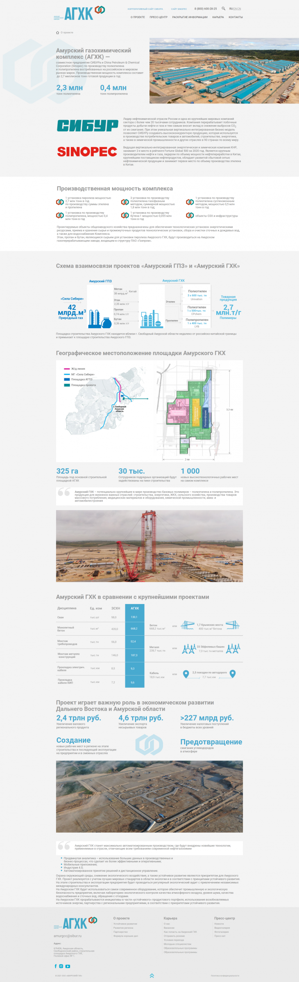This screenshot has height=982, width=299.
Task: Open the search magnifier icon in header
Action: (223, 9)
